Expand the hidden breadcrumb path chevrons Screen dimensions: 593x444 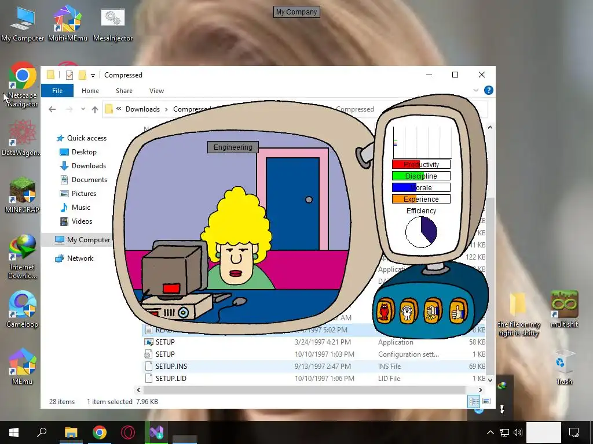(x=119, y=109)
